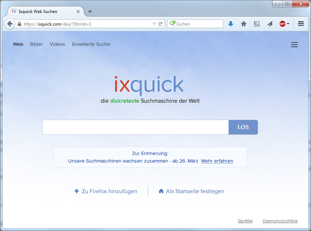This screenshot has height=231, width=311.
Task: Click Zu Firefox hinzufügen
Action: 106,191
